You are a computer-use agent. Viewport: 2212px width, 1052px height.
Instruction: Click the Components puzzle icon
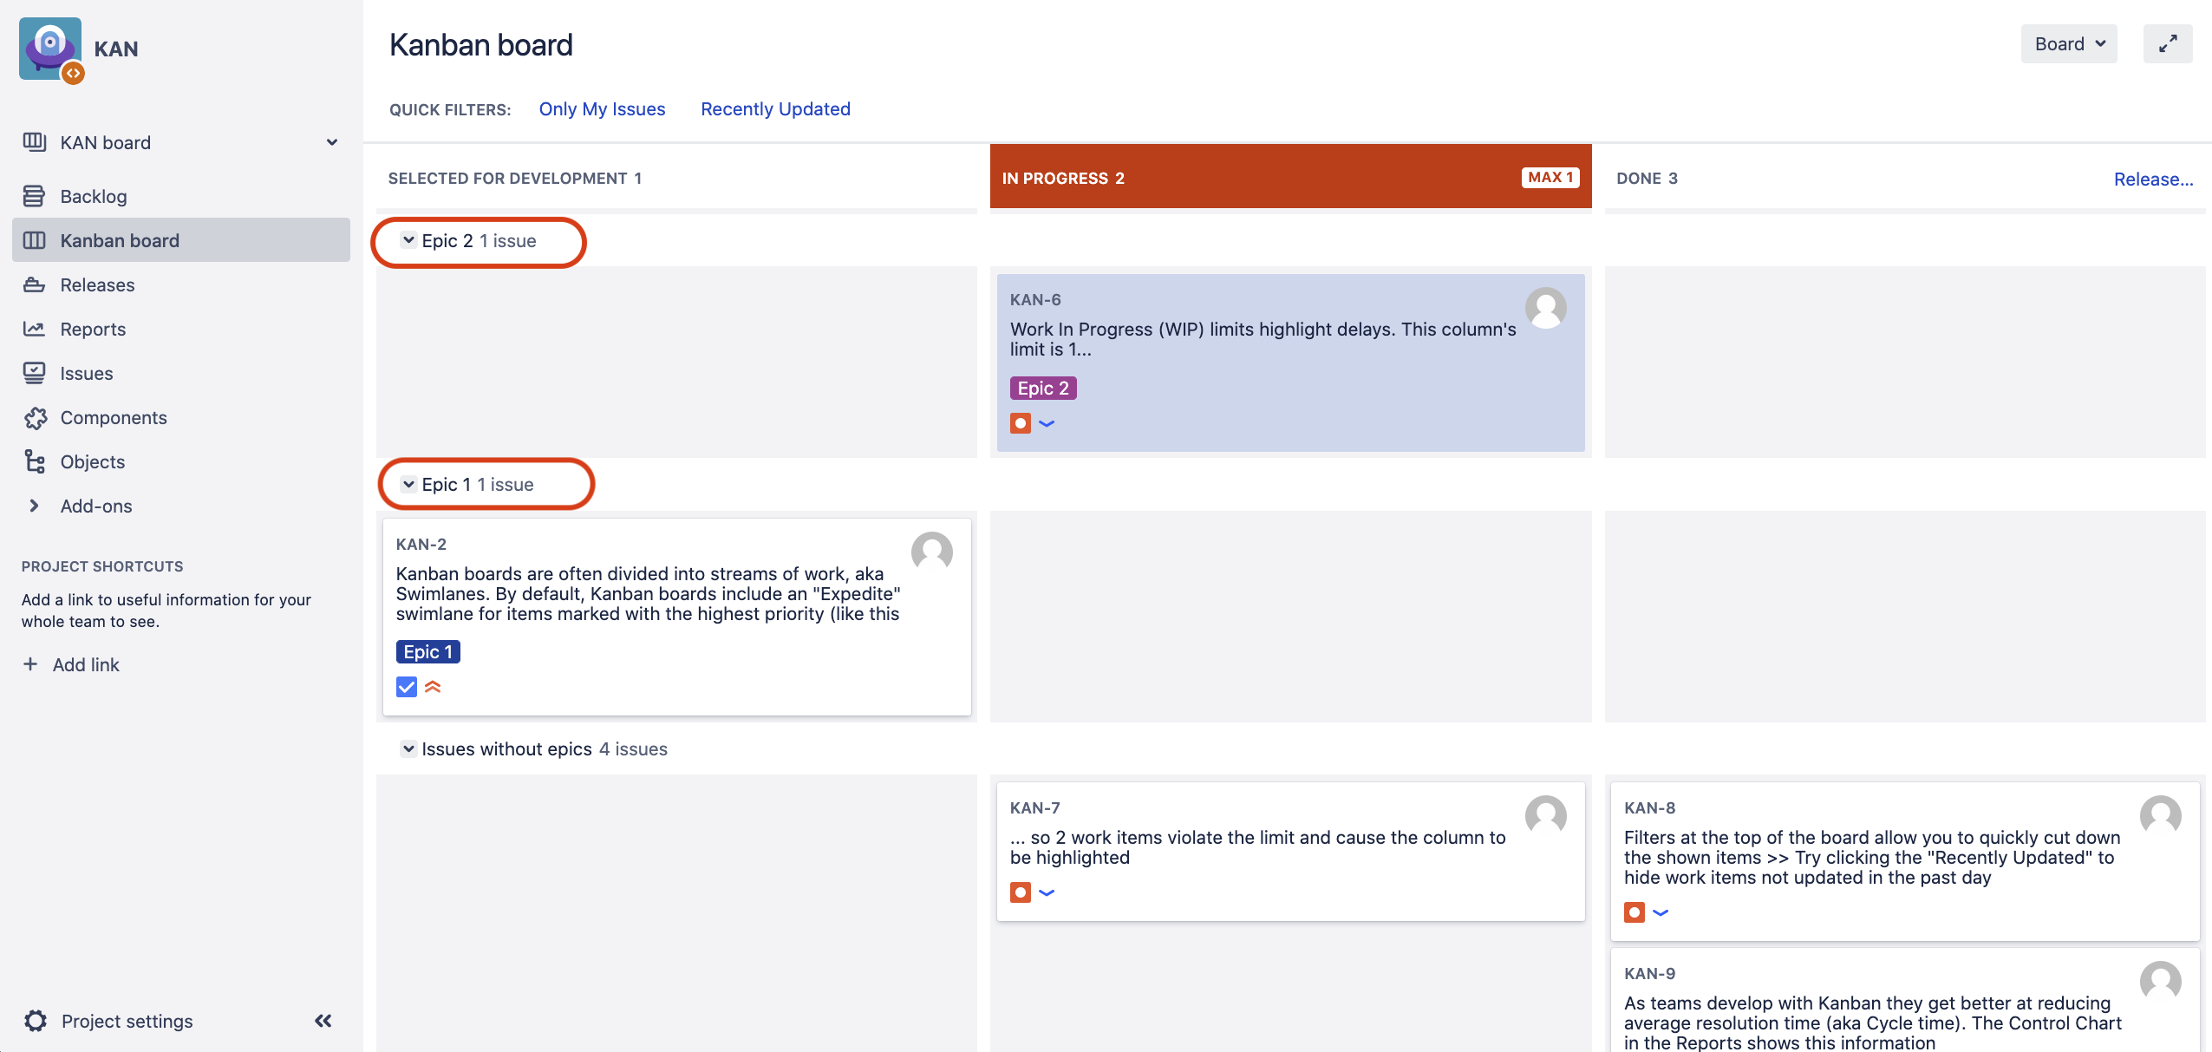click(x=35, y=418)
